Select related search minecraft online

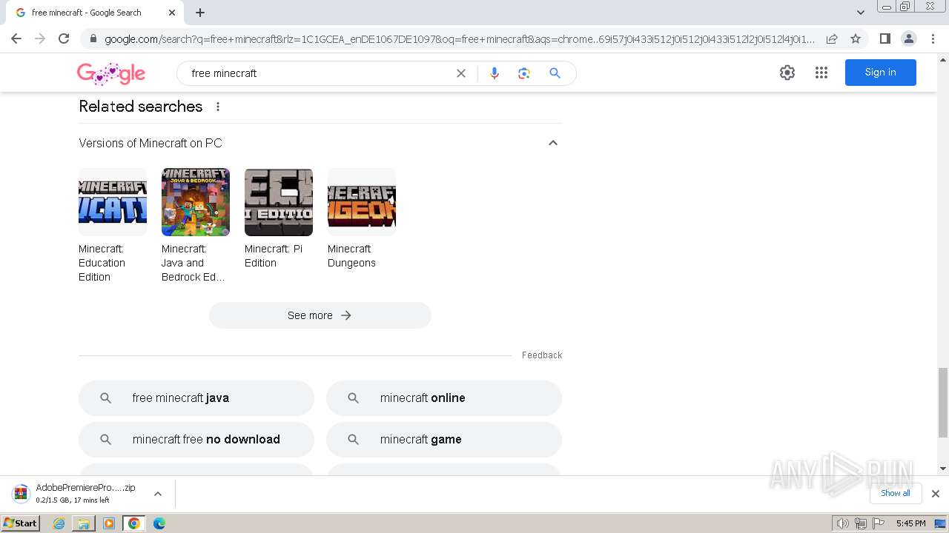pyautogui.click(x=444, y=398)
